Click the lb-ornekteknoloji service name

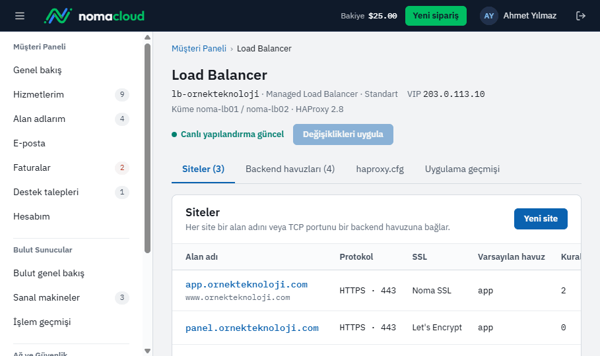pyautogui.click(x=215, y=94)
